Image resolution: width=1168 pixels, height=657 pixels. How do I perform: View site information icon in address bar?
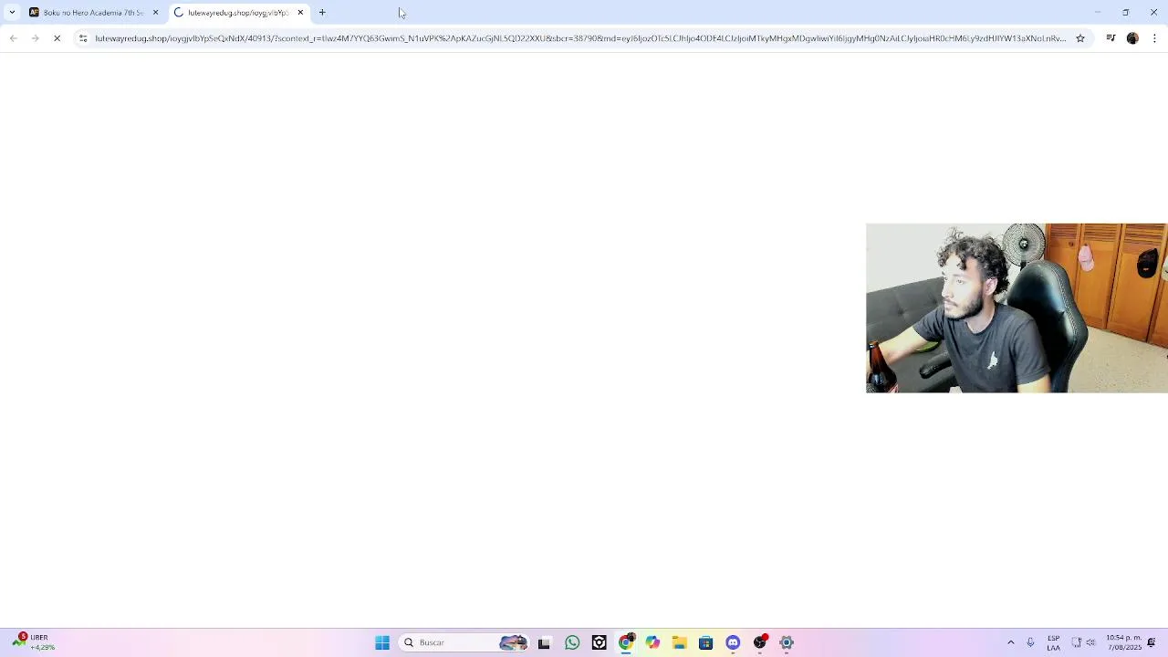coord(83,38)
